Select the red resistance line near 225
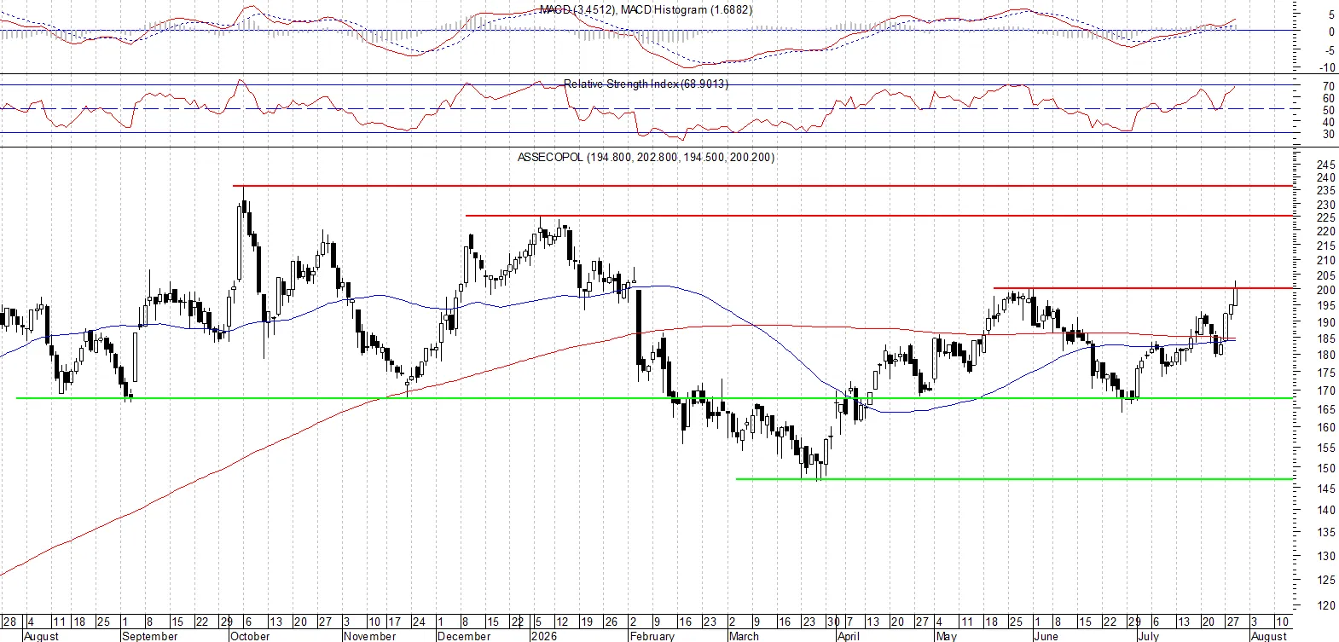This screenshot has width=1339, height=642. tap(879, 216)
